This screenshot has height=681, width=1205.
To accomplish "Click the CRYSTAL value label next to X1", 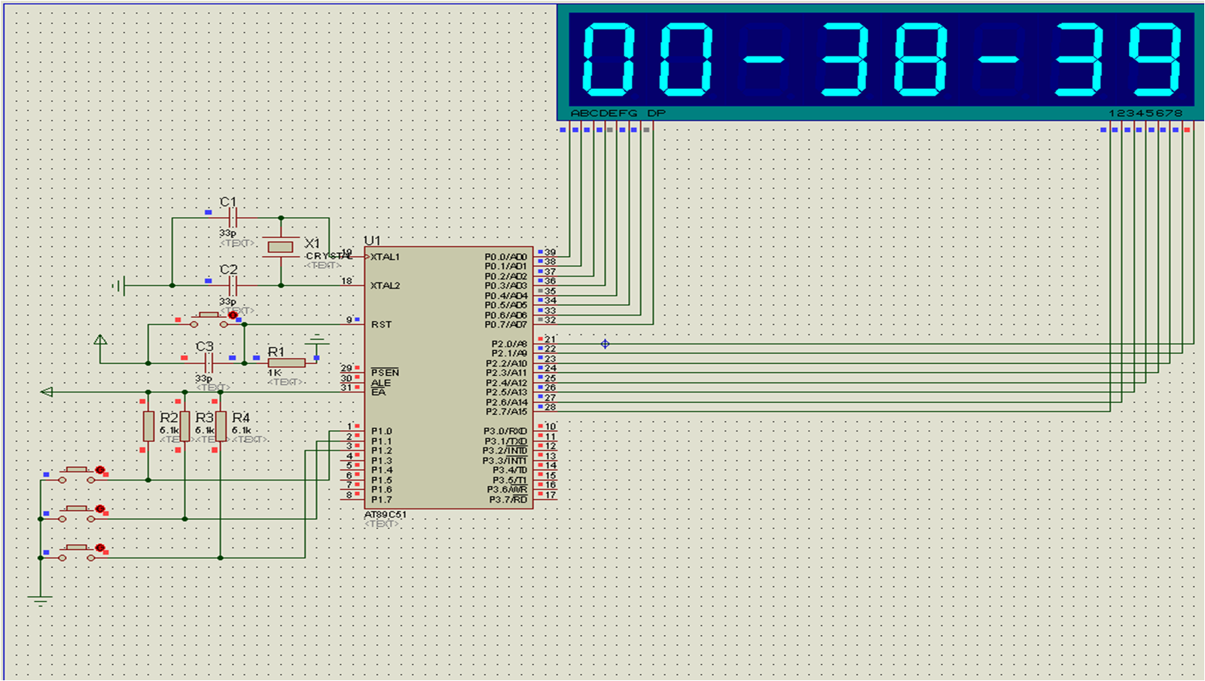I will pyautogui.click(x=329, y=256).
